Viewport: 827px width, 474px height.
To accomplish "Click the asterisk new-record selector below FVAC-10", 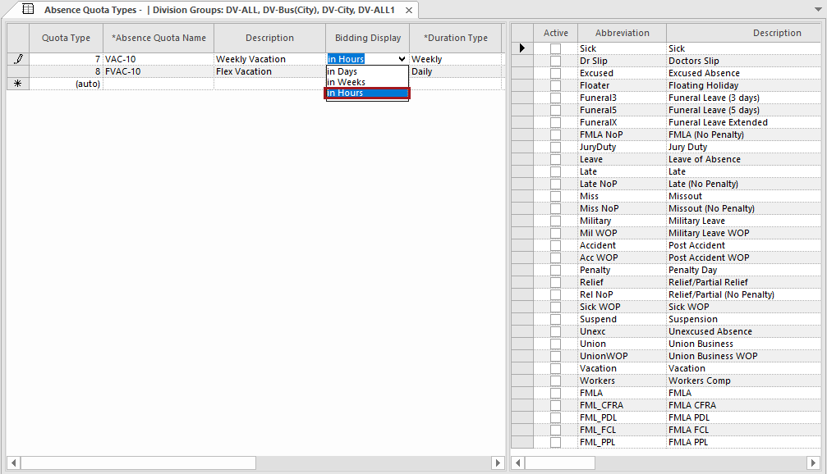I will pos(17,83).
